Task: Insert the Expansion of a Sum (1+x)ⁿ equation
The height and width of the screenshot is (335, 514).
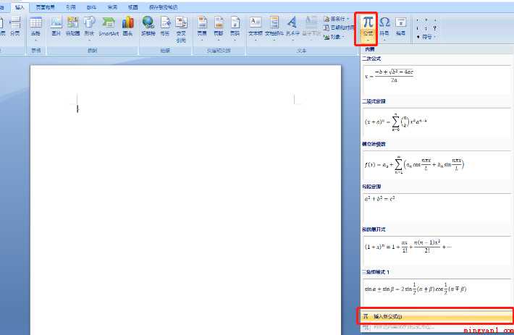Action: [437, 250]
